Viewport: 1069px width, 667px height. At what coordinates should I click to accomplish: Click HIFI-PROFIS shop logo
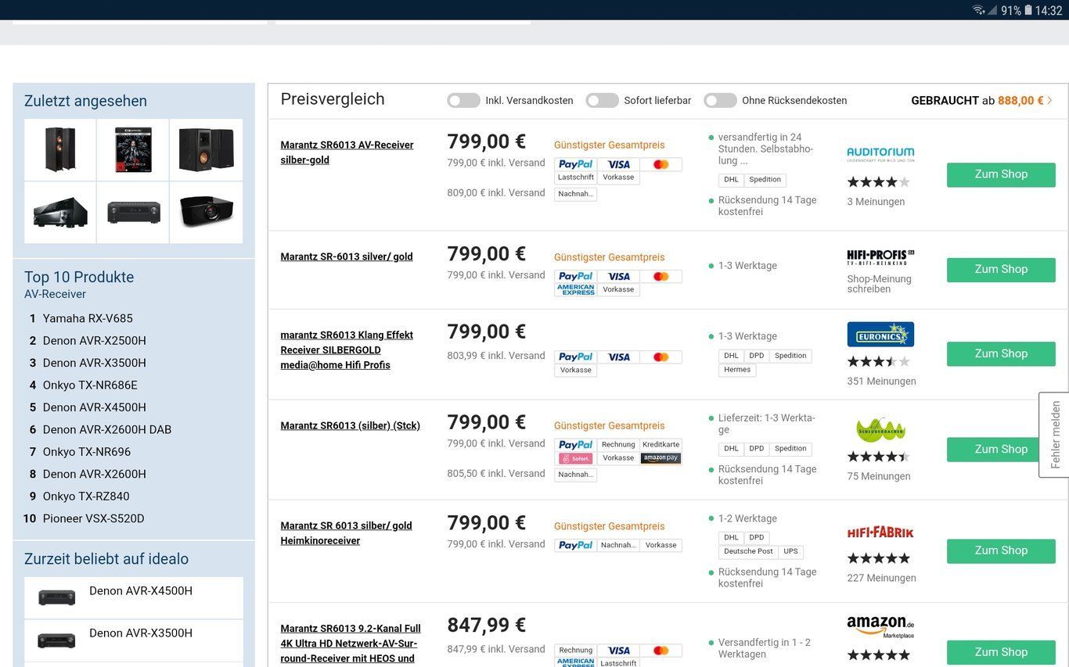[880, 257]
